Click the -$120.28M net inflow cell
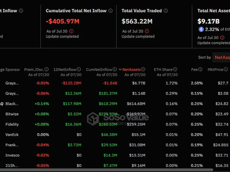The height and width of the screenshot is (172, 230). click(71, 83)
